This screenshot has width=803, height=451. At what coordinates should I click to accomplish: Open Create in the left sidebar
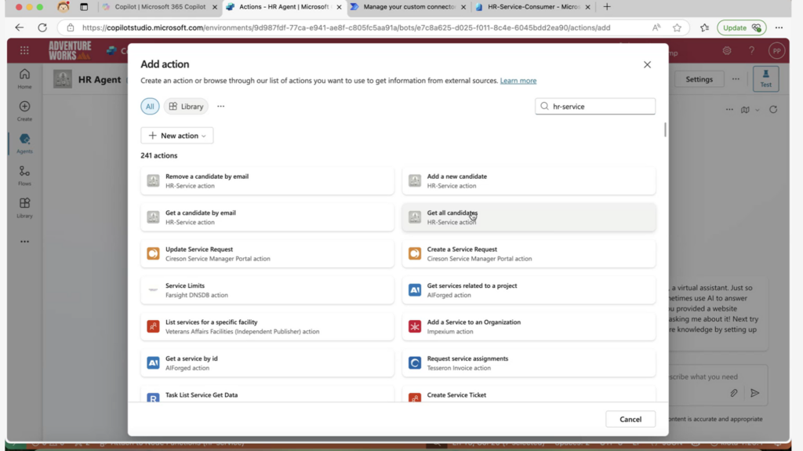[24, 111]
